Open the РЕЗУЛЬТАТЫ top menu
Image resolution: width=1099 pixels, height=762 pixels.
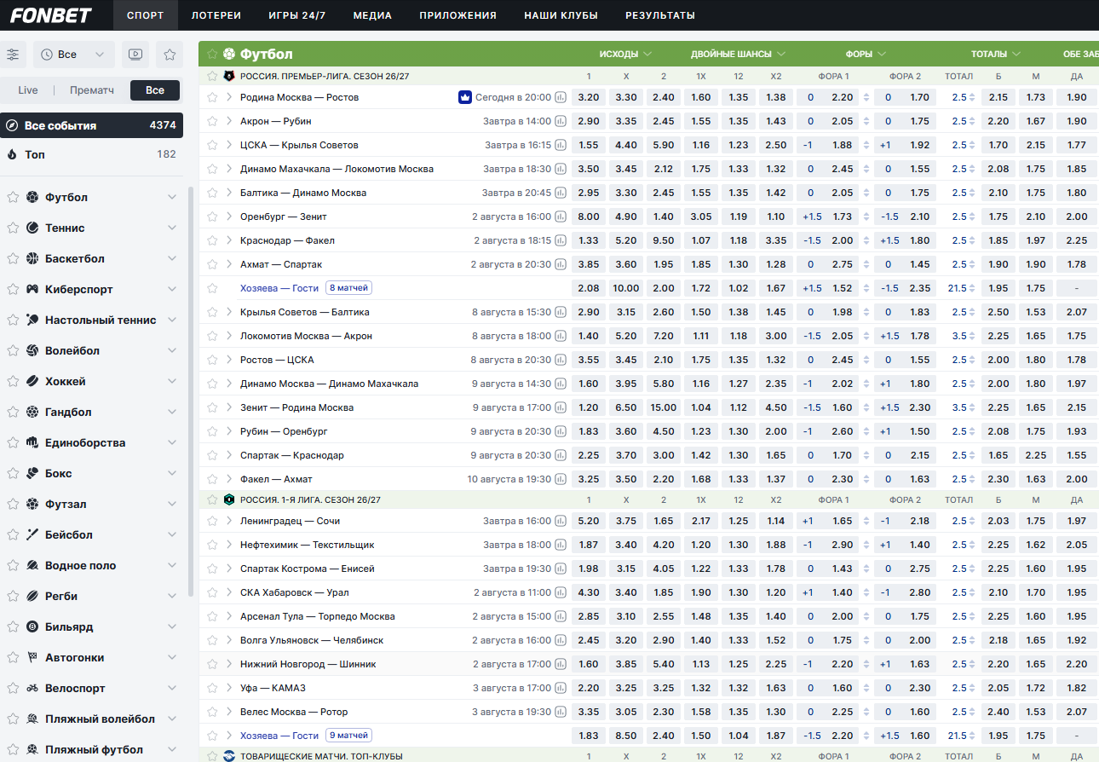pos(660,15)
